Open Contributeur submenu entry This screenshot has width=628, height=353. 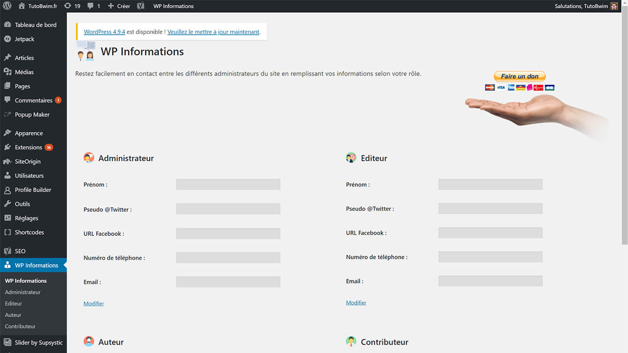point(20,326)
